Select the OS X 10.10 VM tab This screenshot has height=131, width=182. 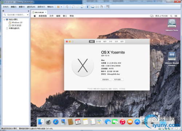point(39,12)
